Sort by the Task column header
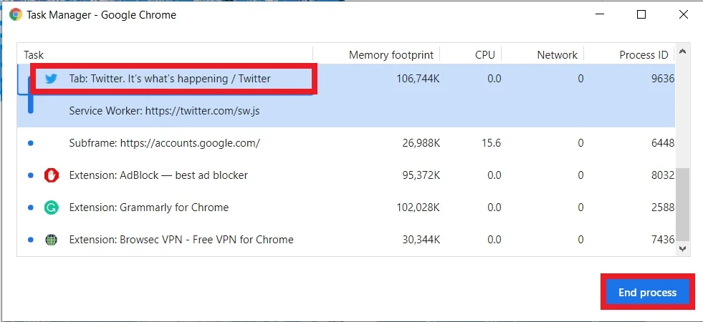The width and height of the screenshot is (703, 322). (x=165, y=54)
